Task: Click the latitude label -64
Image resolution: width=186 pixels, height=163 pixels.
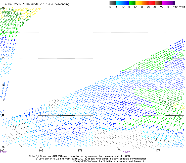Action: pos(2,57)
